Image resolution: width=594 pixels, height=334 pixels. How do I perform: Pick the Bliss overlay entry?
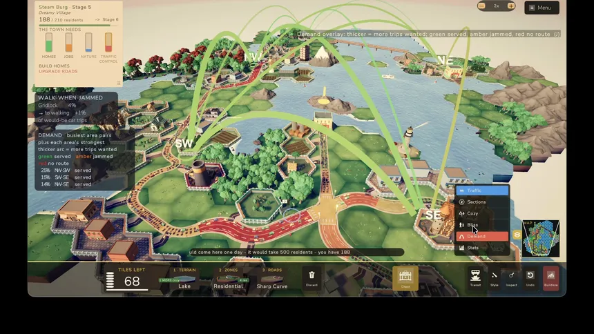[482, 224]
